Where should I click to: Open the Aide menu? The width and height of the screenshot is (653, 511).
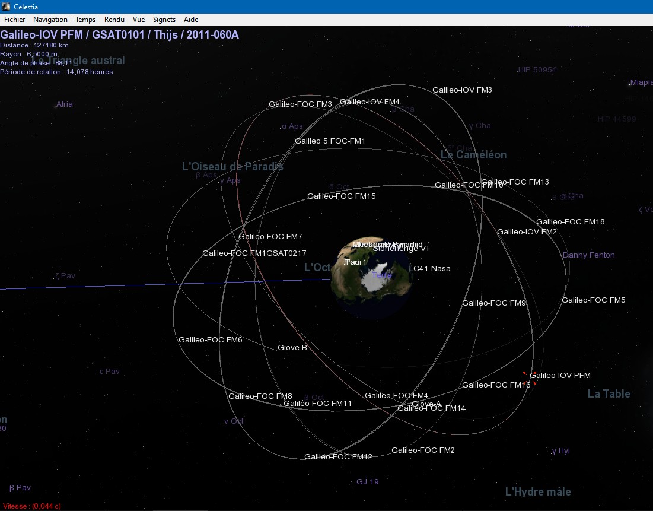tap(191, 20)
